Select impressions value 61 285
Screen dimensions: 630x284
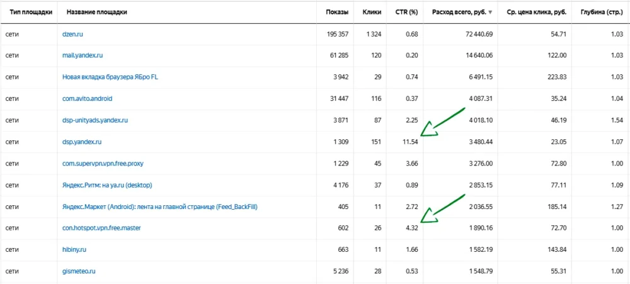point(340,55)
